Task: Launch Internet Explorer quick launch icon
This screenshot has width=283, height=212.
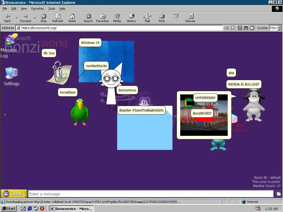Action: 30,209
